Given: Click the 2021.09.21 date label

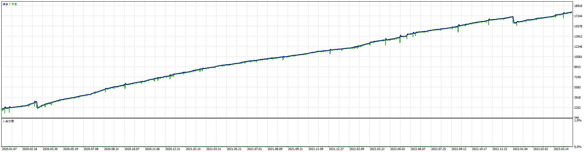Looking at the screenshot, I should coord(295,149).
